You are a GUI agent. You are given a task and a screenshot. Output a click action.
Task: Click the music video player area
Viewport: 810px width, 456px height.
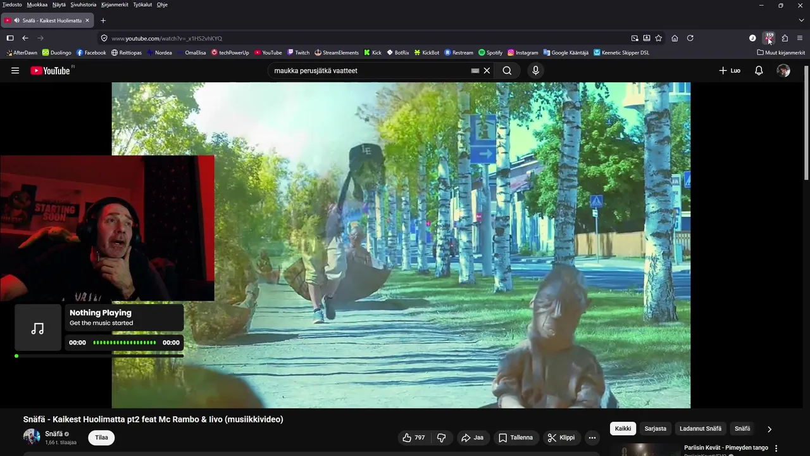pos(401,245)
